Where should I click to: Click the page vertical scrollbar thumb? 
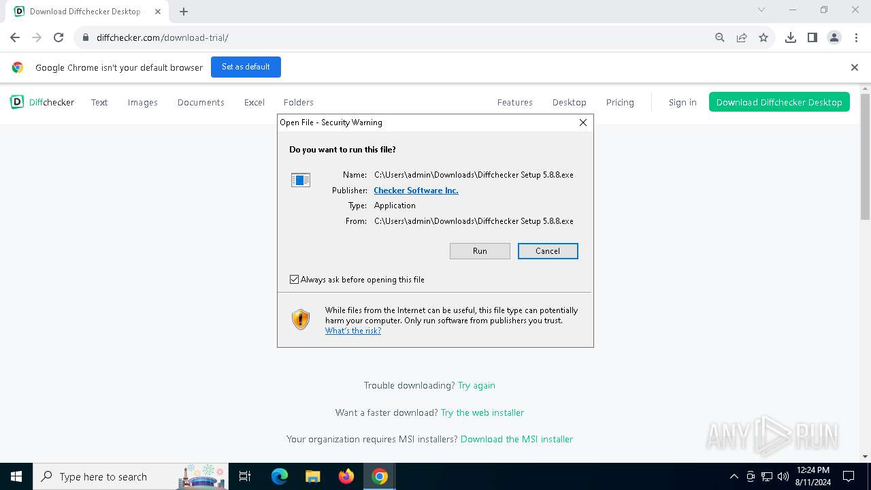[865, 157]
